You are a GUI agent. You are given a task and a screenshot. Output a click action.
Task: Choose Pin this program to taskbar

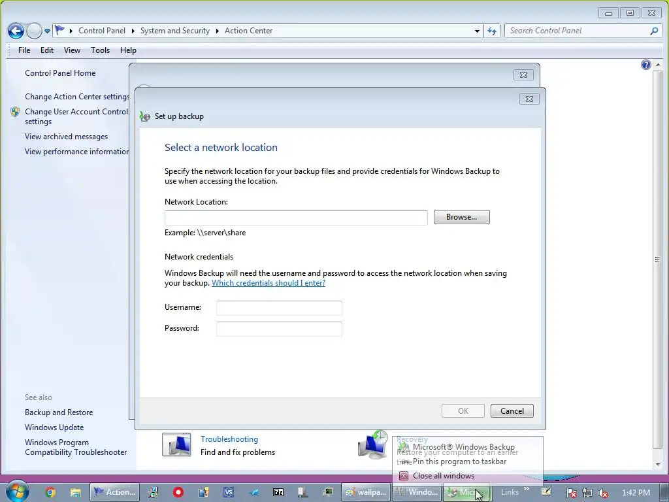tap(468, 461)
